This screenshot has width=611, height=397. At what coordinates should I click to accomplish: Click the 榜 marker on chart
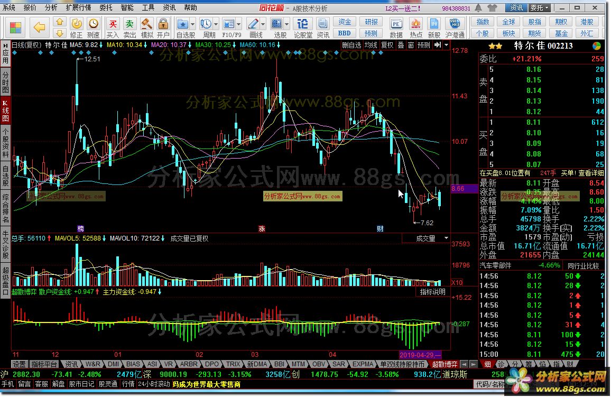81,229
